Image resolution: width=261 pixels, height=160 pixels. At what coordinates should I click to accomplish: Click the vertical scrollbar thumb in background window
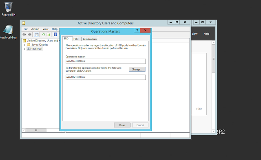(213, 59)
